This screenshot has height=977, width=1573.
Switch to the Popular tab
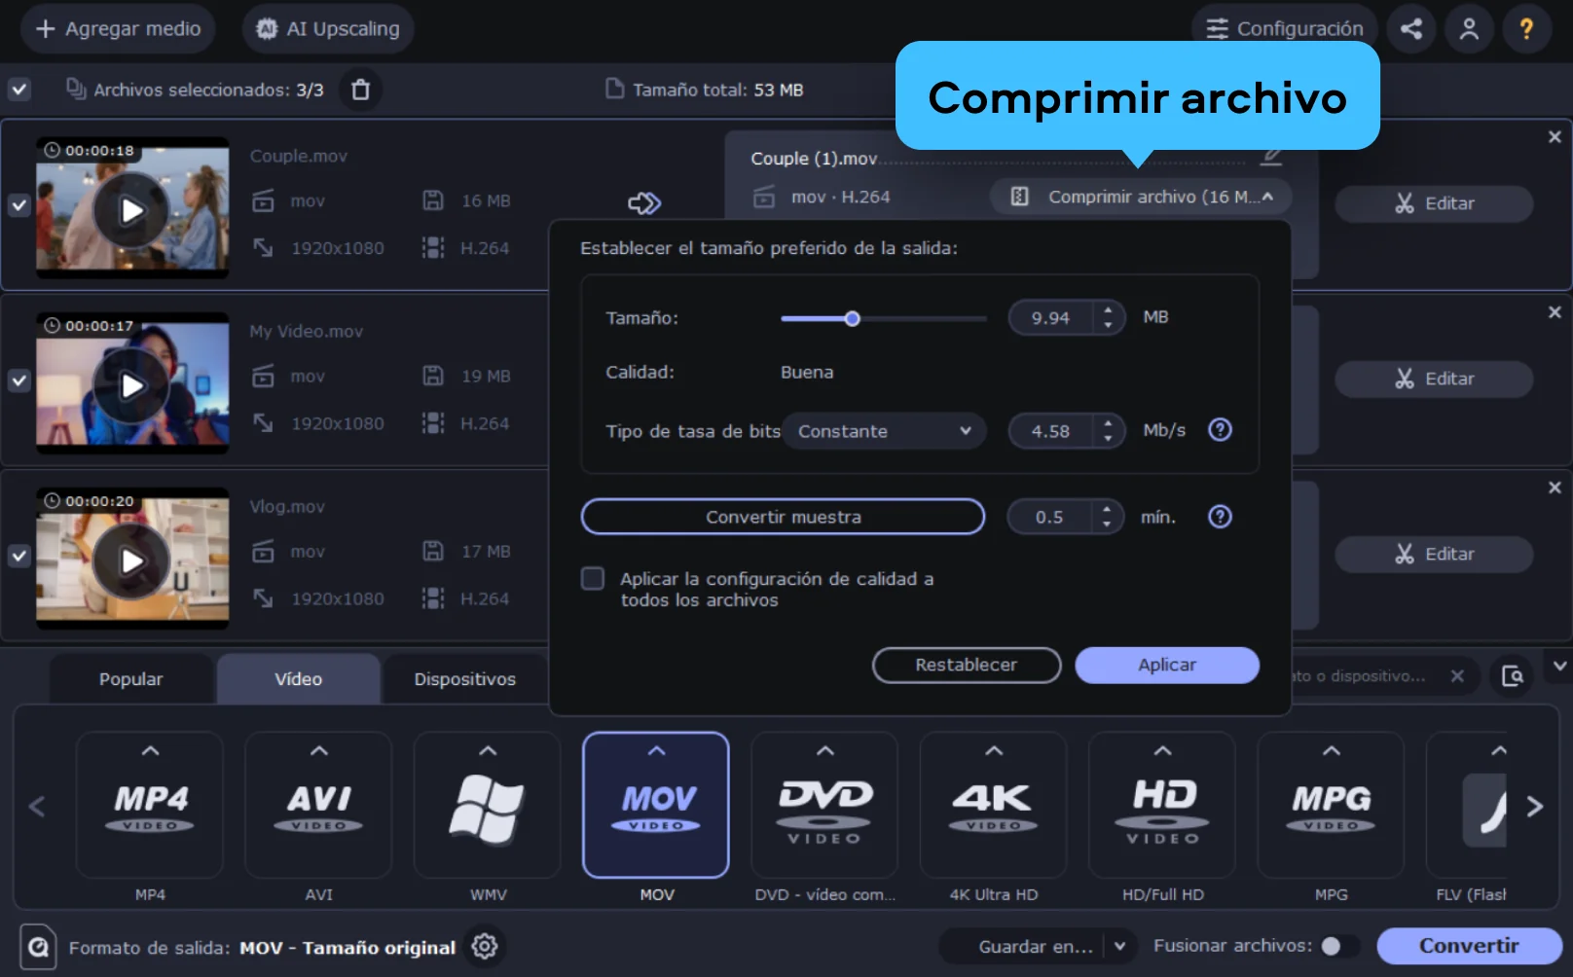coord(130,678)
